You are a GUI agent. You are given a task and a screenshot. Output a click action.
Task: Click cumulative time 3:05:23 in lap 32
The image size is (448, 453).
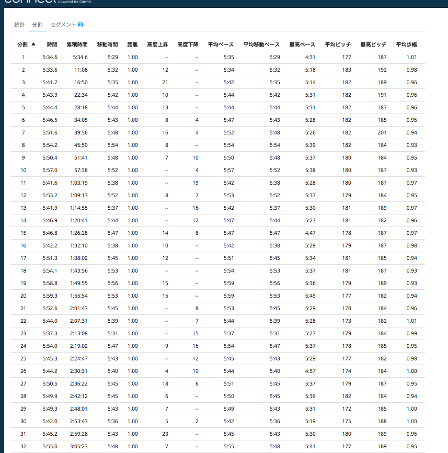pos(79,447)
